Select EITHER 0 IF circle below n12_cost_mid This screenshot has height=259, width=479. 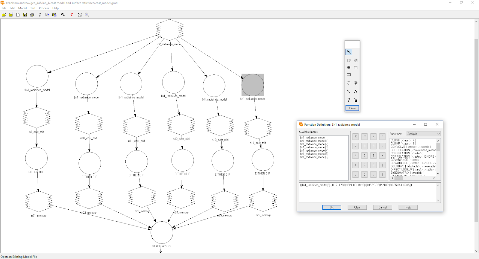coord(183,160)
